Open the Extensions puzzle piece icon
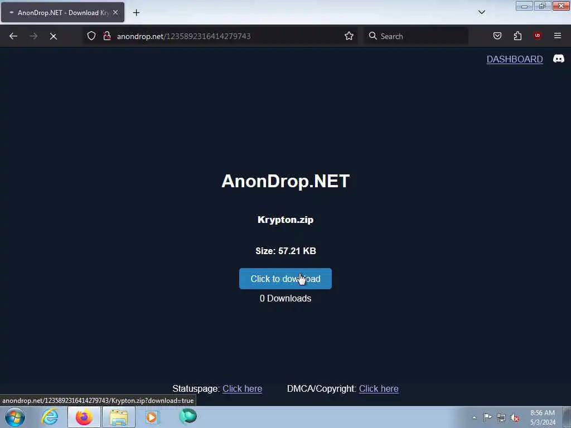The width and height of the screenshot is (571, 428). click(517, 36)
